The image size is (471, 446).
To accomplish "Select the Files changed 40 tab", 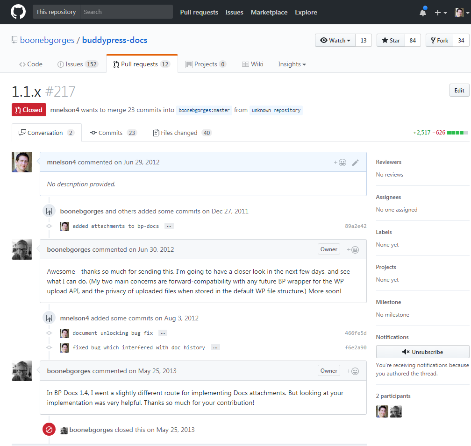I will (182, 133).
